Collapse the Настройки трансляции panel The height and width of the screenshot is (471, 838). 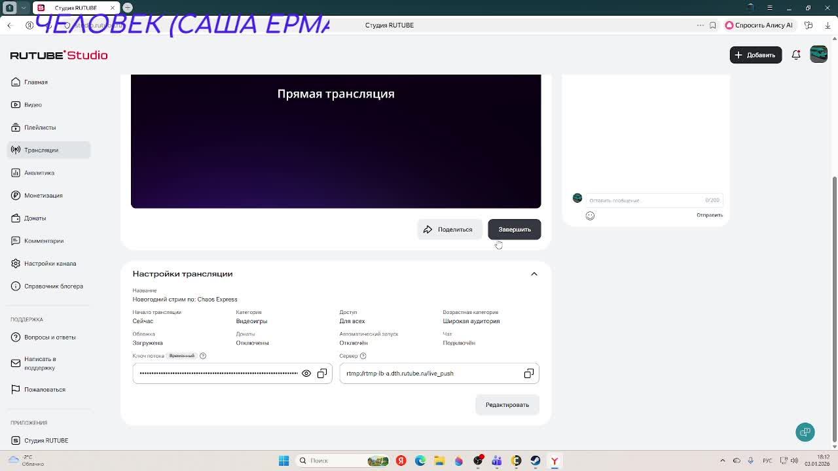click(x=534, y=274)
